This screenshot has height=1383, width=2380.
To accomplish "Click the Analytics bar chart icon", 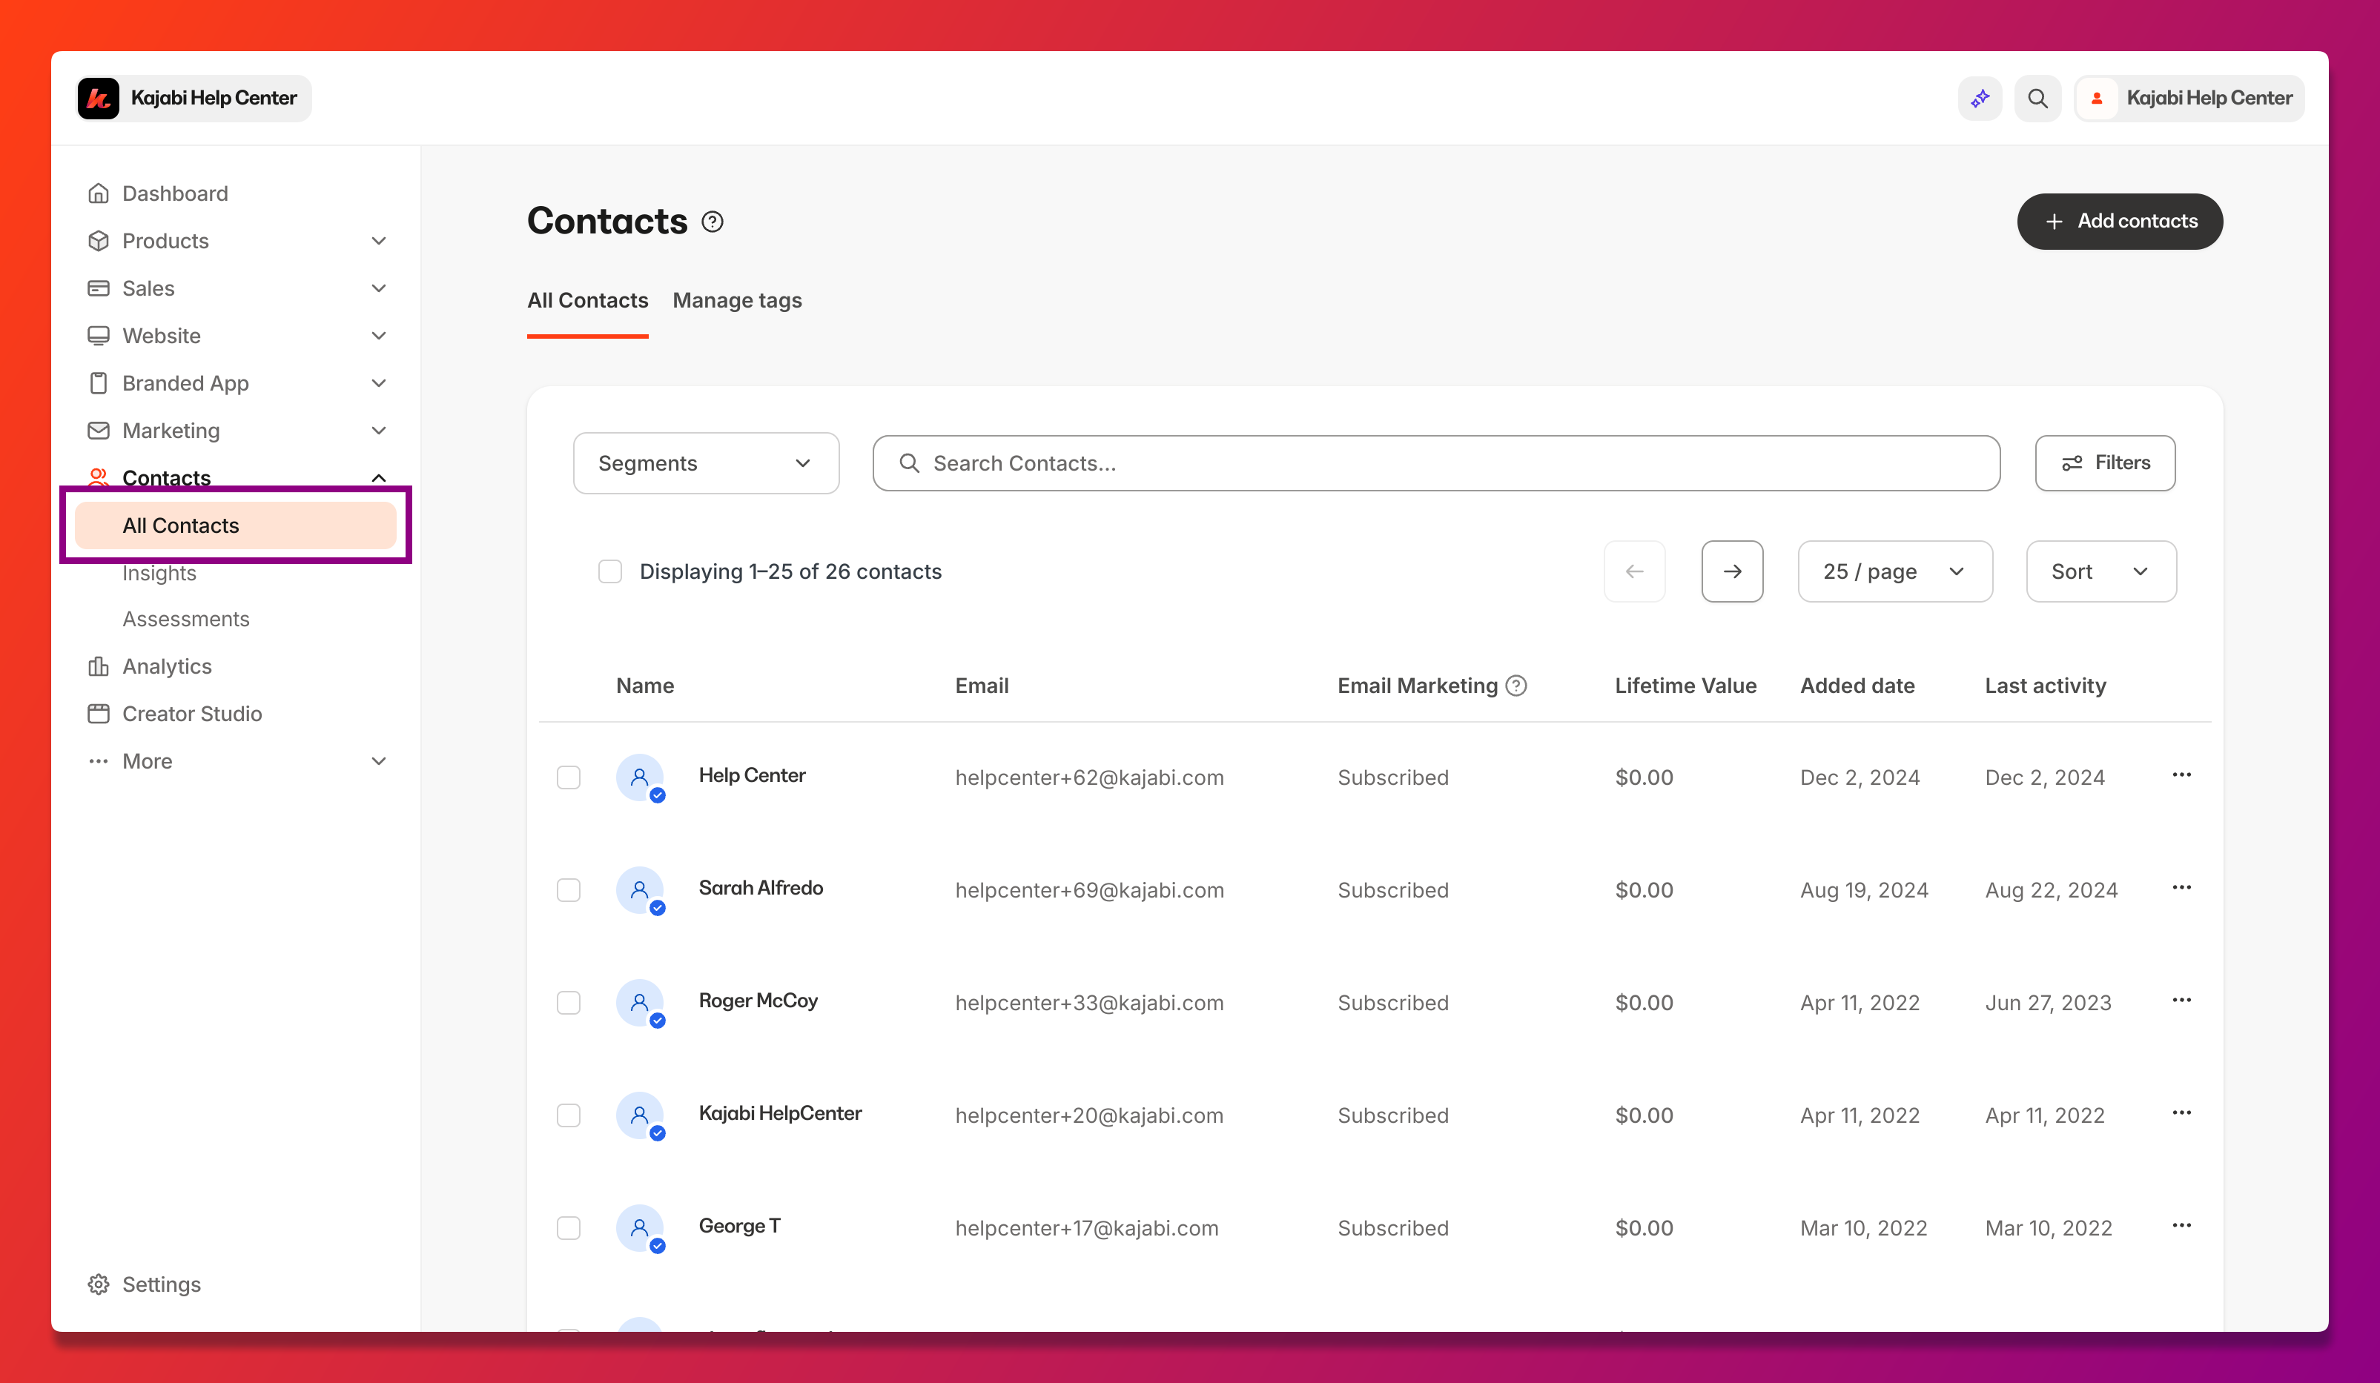I will tap(98, 666).
